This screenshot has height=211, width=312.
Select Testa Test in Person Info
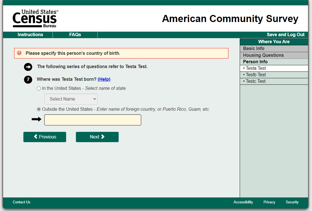pyautogui.click(x=256, y=68)
